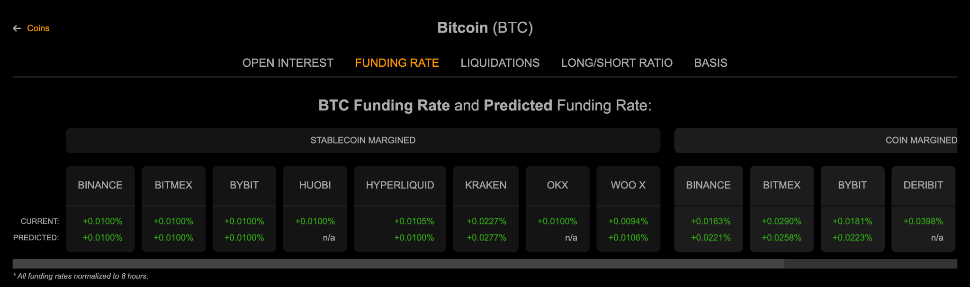Open the Open Interest tab

tap(287, 63)
